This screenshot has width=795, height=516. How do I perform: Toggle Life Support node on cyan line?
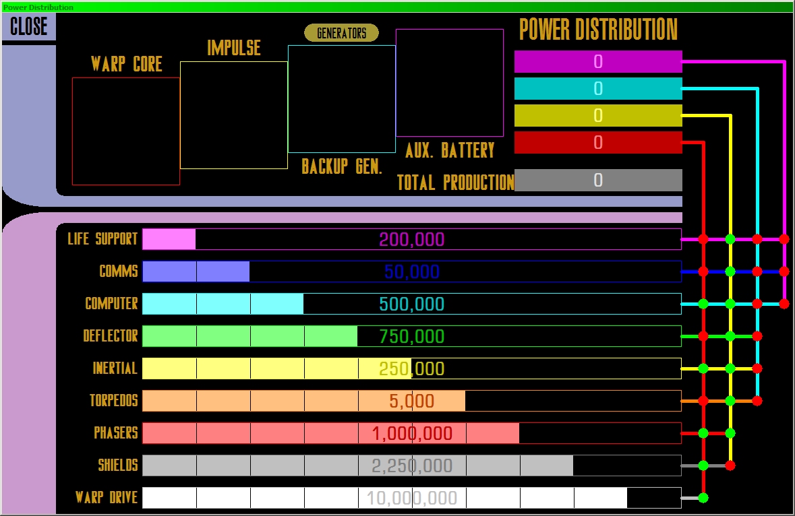pyautogui.click(x=757, y=239)
